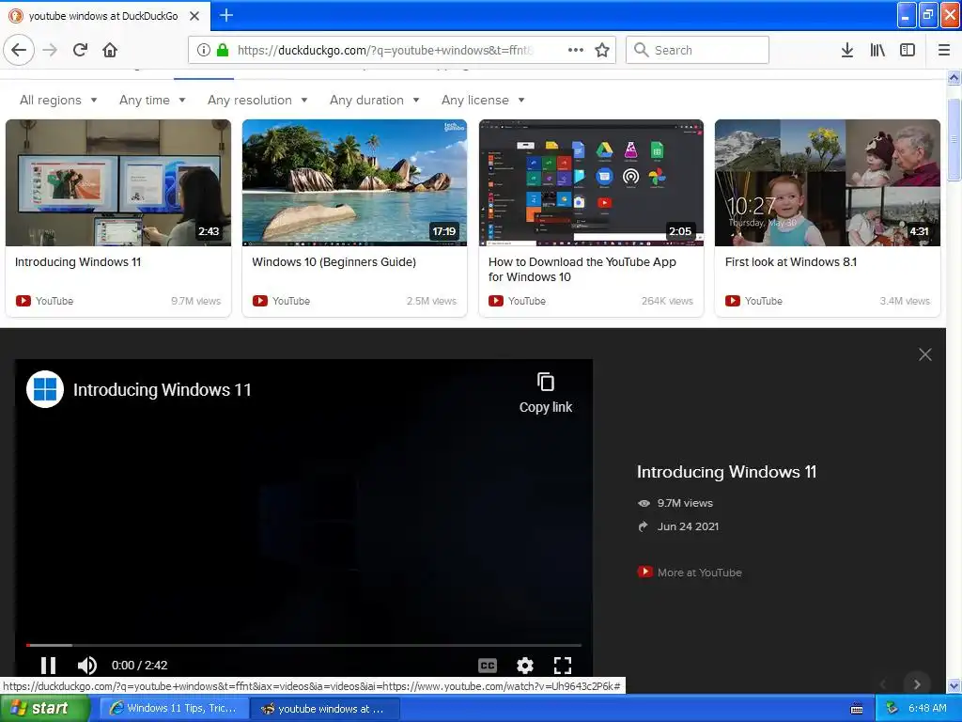
Task: Click the 0:00 / 2:42 time display
Action: coord(139,665)
